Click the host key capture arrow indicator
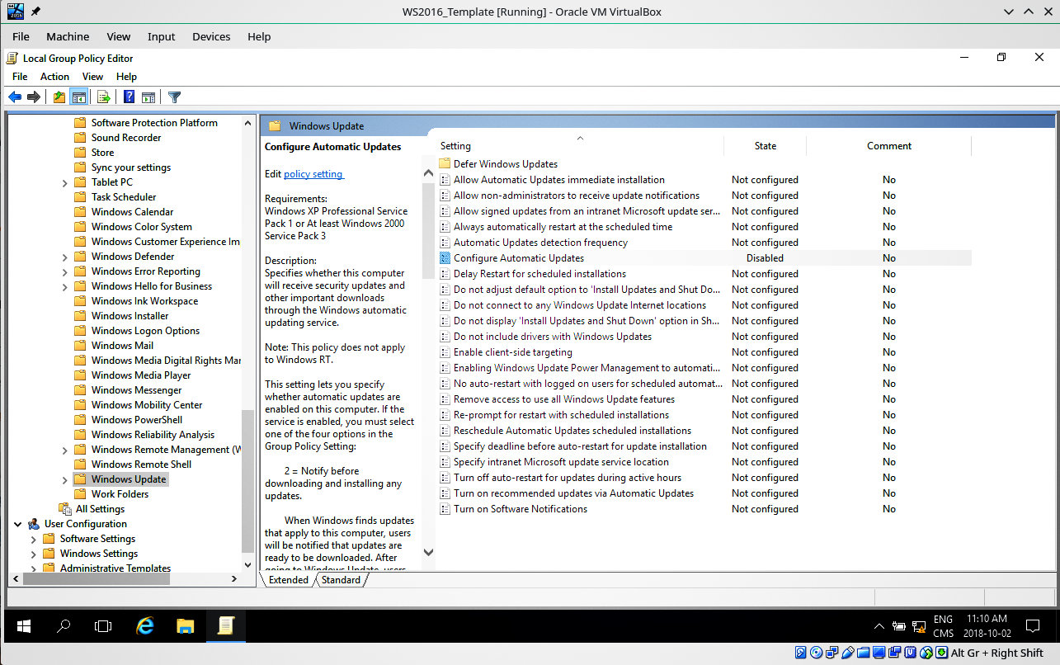The width and height of the screenshot is (1060, 665). 941,653
